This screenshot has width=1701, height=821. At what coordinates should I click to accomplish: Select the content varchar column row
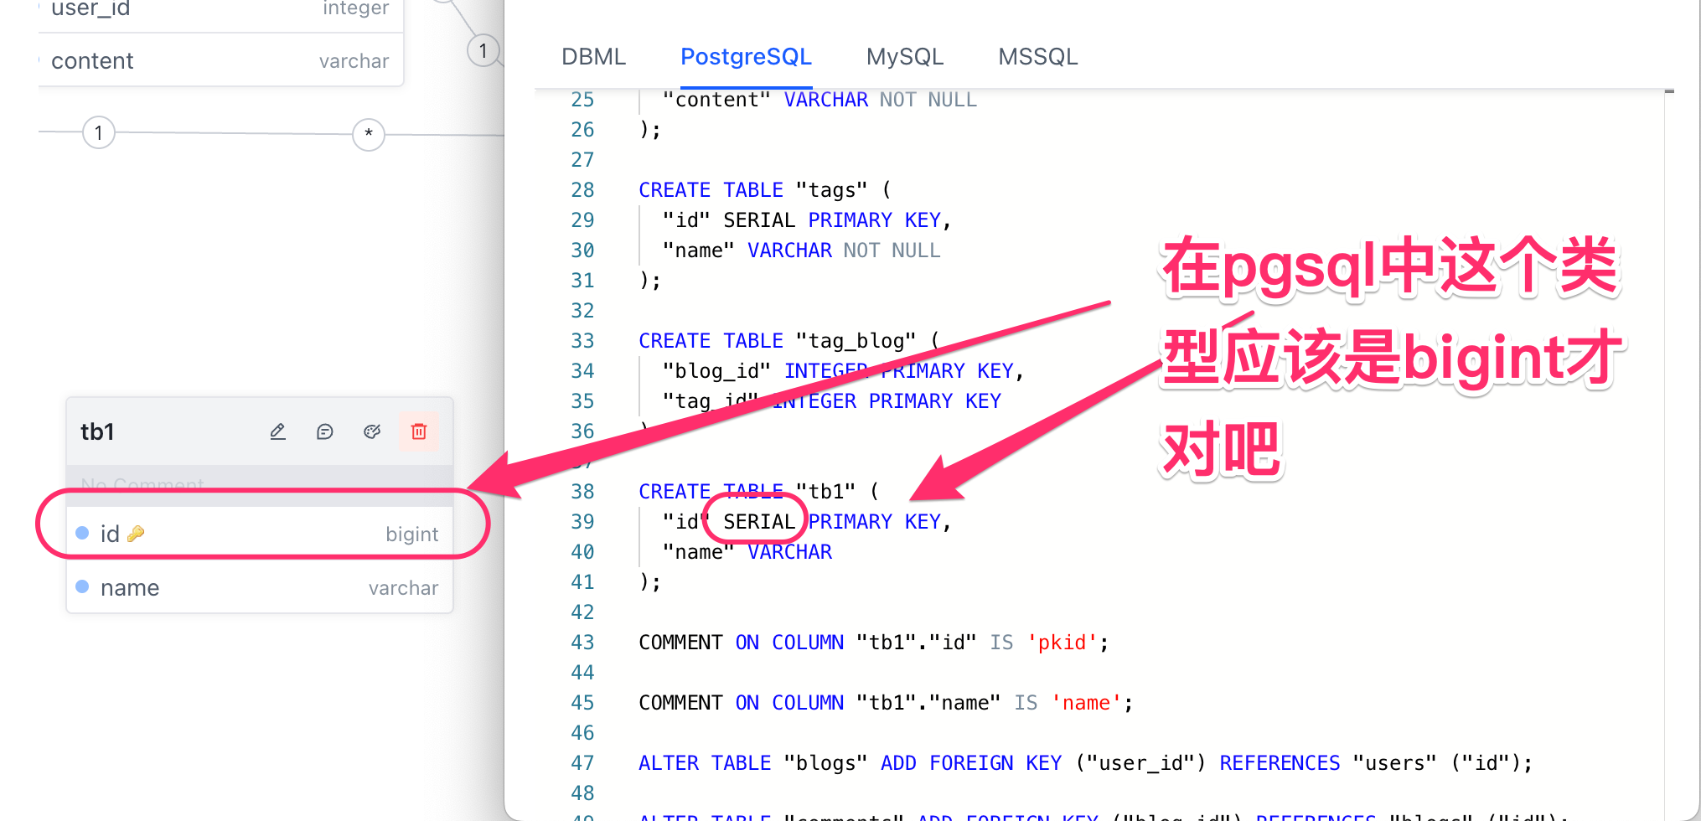click(221, 60)
